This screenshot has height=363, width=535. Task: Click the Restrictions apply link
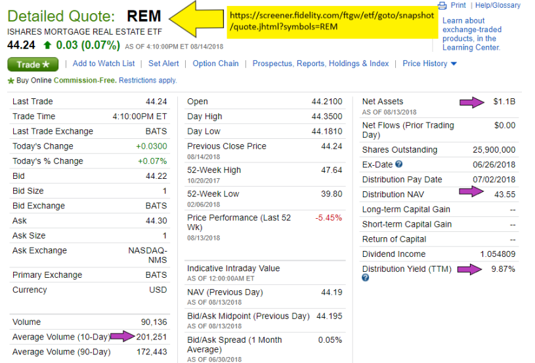click(148, 81)
